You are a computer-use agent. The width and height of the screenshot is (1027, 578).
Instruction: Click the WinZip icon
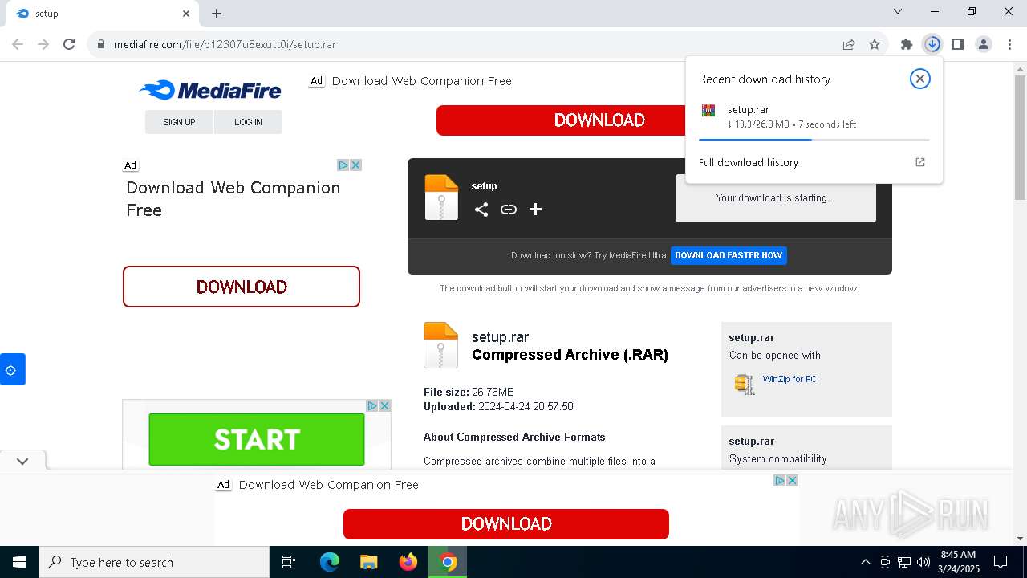(x=745, y=384)
